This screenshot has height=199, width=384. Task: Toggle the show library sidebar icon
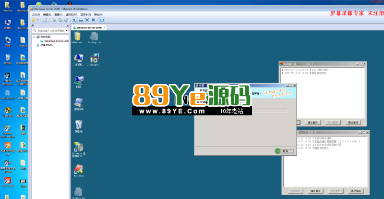tap(75, 20)
